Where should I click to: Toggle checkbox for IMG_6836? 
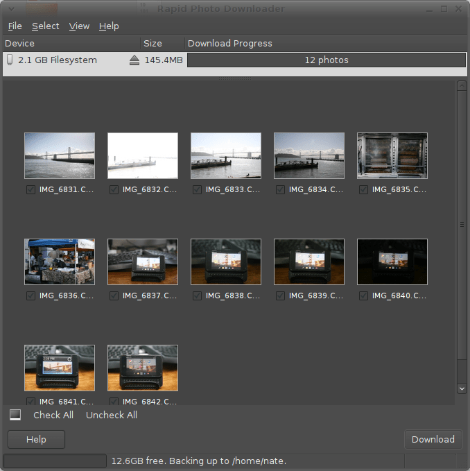point(31,296)
